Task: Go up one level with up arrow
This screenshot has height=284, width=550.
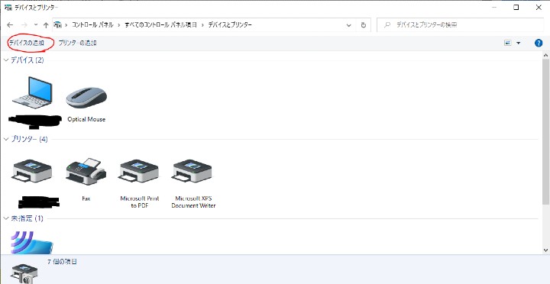Action: click(46, 25)
